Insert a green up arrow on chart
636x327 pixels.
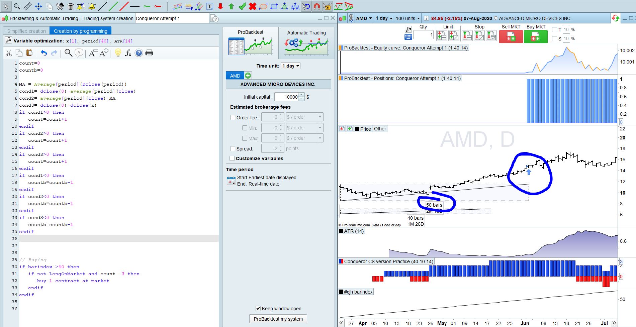tap(231, 6)
